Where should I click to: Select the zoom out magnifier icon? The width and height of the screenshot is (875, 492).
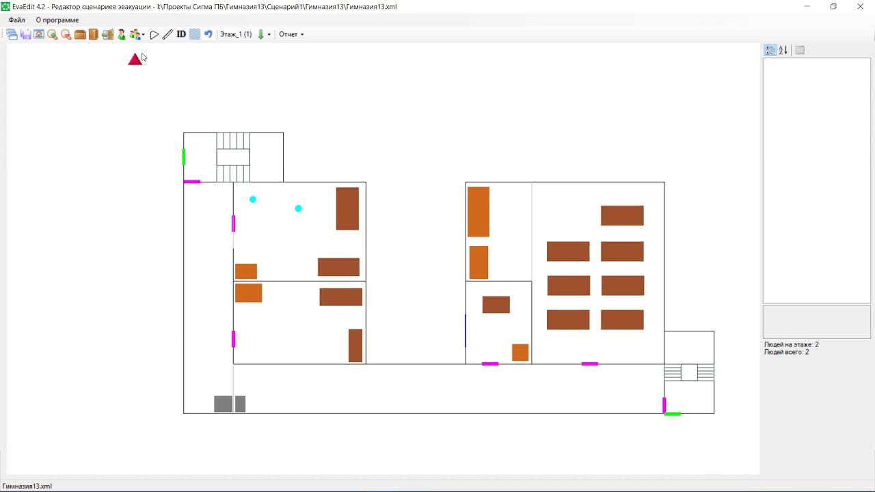[x=66, y=34]
